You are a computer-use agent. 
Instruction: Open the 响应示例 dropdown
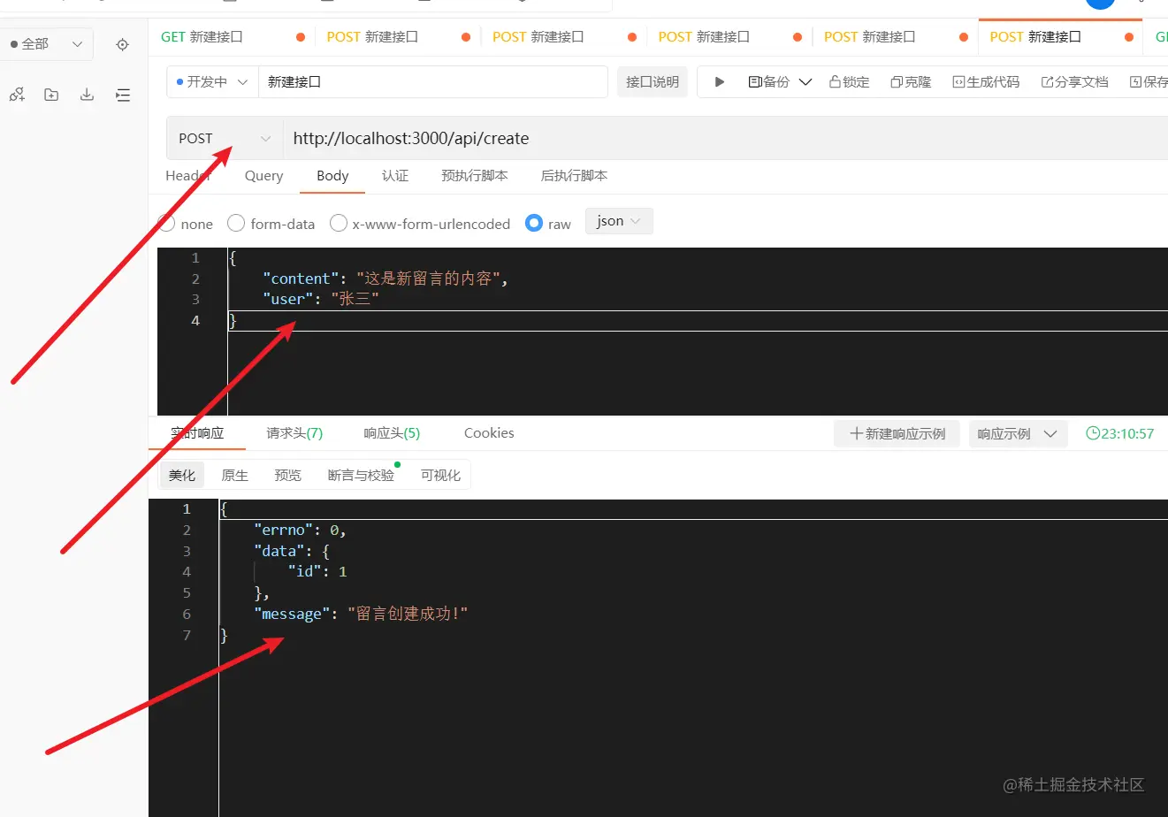[x=1019, y=433]
